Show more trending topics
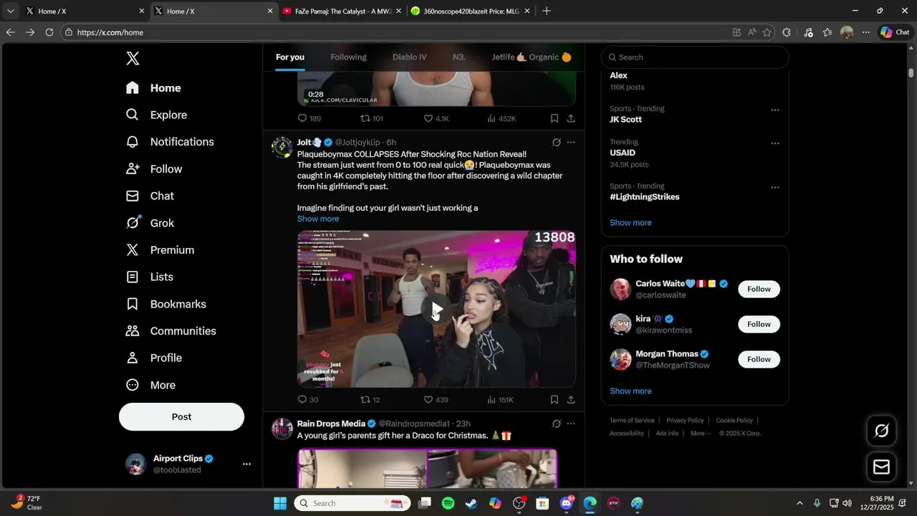The width and height of the screenshot is (917, 516). coord(630,223)
